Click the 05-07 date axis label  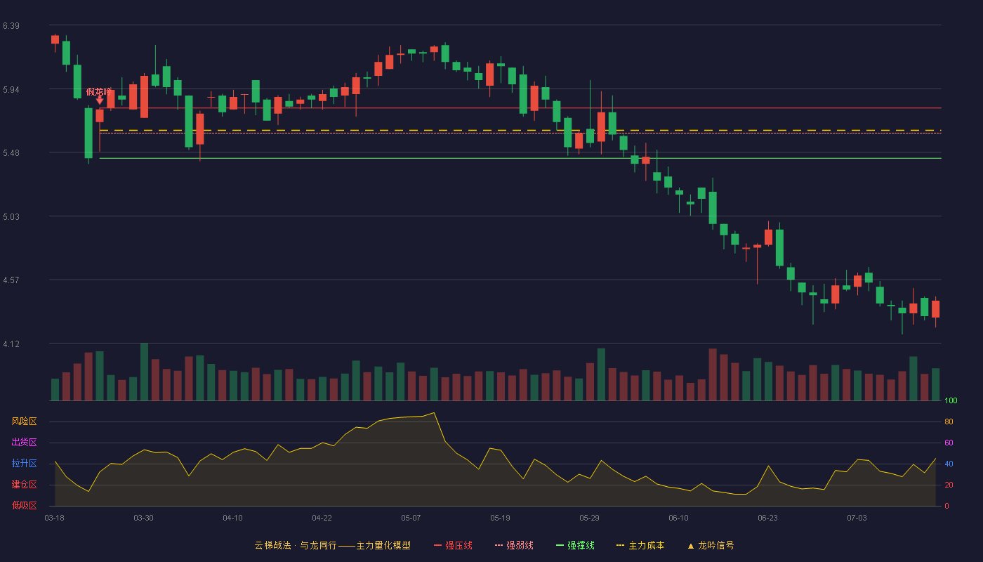pyautogui.click(x=411, y=518)
